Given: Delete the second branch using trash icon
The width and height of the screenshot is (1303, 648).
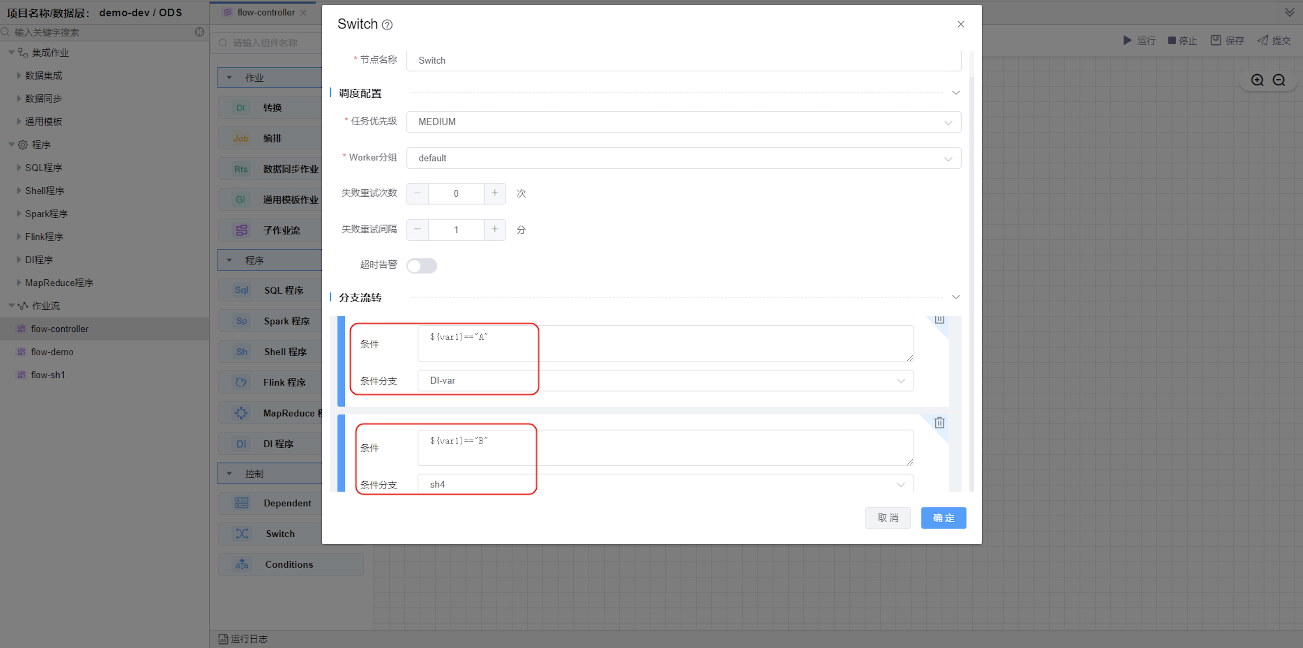Looking at the screenshot, I should point(939,423).
